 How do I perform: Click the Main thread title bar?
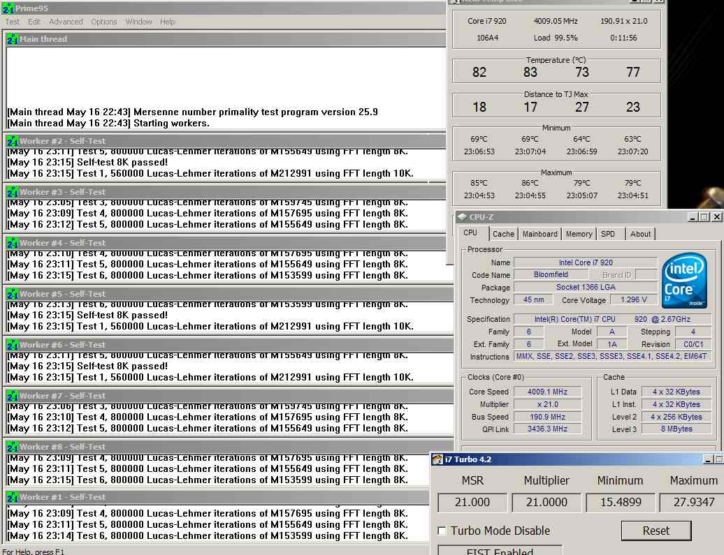(226, 39)
